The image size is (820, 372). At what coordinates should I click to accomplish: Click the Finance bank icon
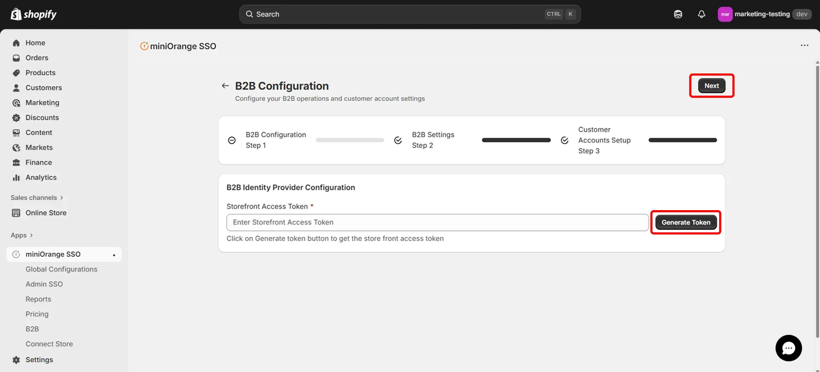16,162
